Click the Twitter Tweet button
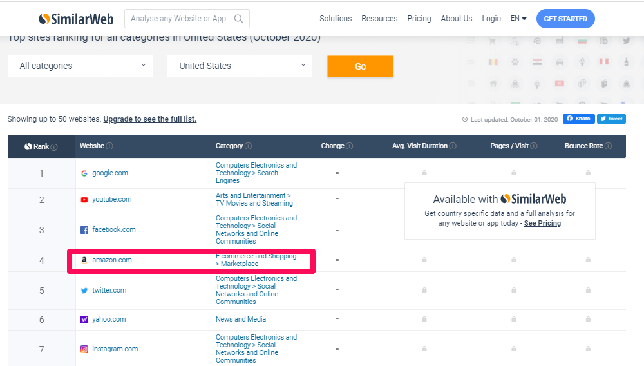This screenshot has height=366, width=644. point(611,119)
